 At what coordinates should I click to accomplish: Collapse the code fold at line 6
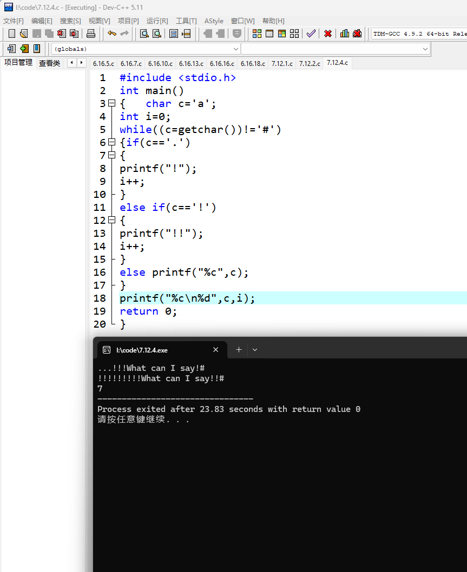(112, 142)
